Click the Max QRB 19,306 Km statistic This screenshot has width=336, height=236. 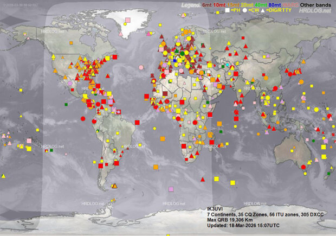pyautogui.click(x=233, y=219)
